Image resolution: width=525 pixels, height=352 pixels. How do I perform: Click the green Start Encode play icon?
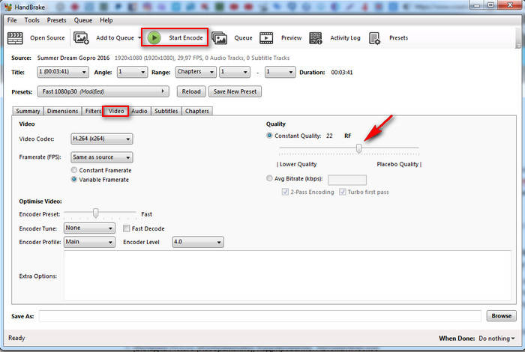click(154, 37)
